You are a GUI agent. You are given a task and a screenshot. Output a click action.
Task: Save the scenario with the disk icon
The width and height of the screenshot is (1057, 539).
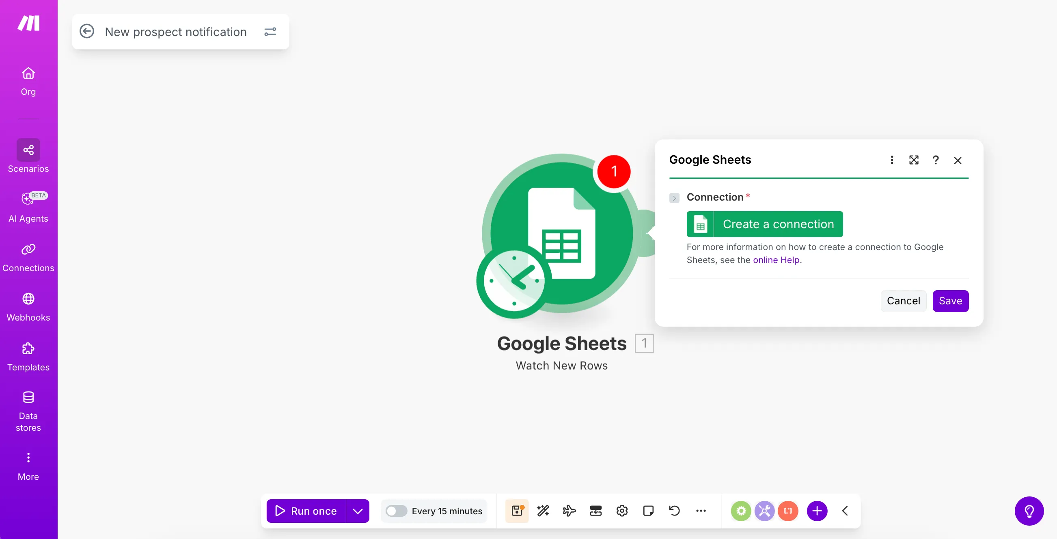pyautogui.click(x=517, y=511)
